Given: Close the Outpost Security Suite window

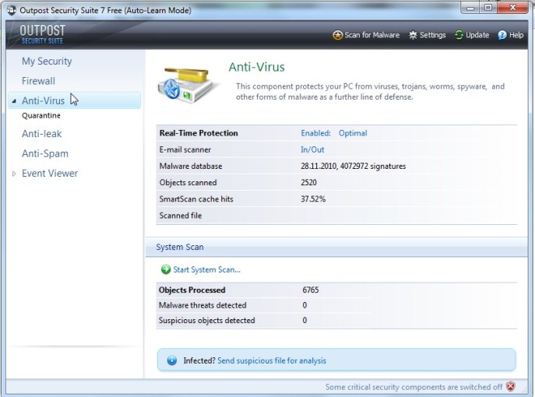Looking at the screenshot, I should pyautogui.click(x=512, y=8).
